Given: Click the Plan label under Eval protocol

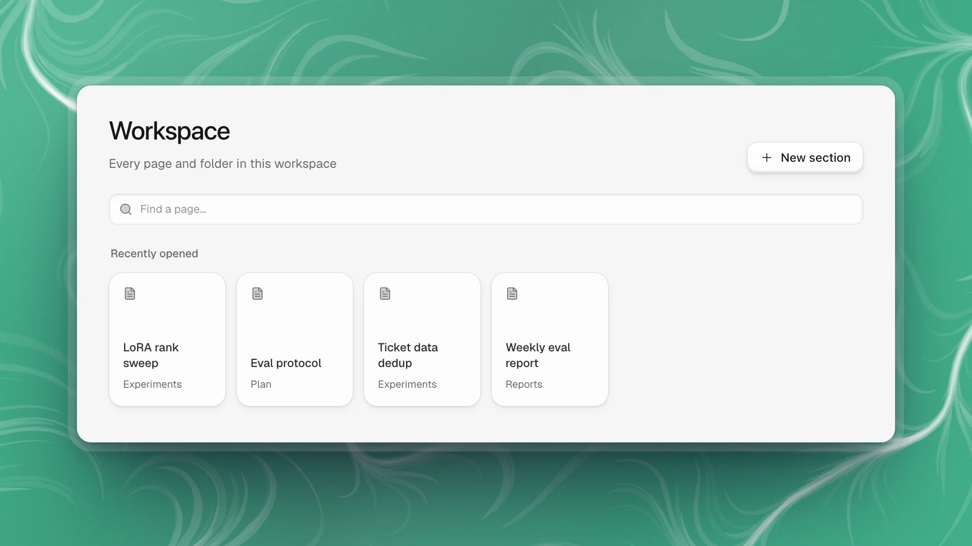Looking at the screenshot, I should (261, 384).
